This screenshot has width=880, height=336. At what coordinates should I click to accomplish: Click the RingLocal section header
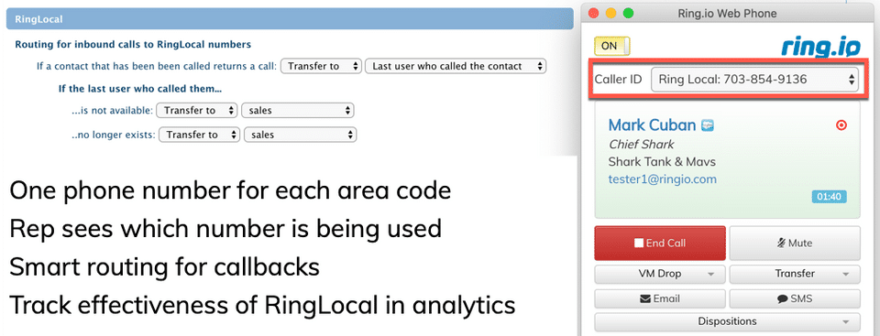point(290,19)
